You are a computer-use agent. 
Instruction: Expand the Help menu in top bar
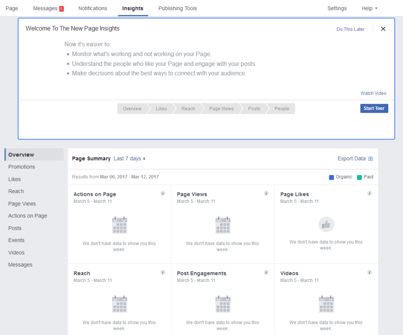pos(369,8)
